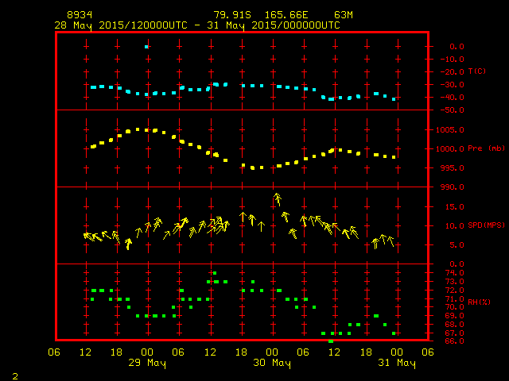Screen dimensions: 509x381
Task: Click the RH(%) humidity axis label
Action: click(x=479, y=302)
